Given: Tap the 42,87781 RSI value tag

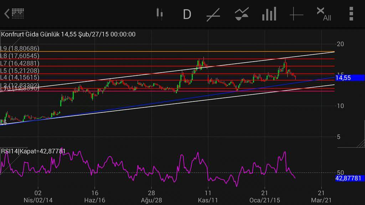Looking at the screenshot, I should (350, 178).
